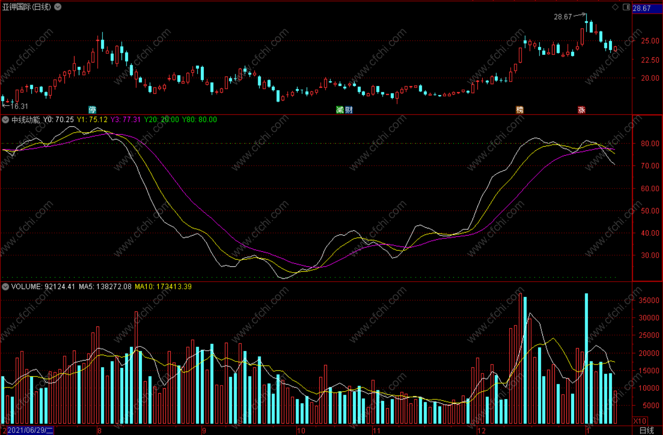
Task: Select month 11 marker on time axis
Action: tap(376, 431)
